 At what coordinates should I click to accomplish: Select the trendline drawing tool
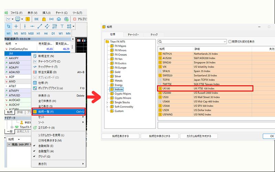pos(40,26)
